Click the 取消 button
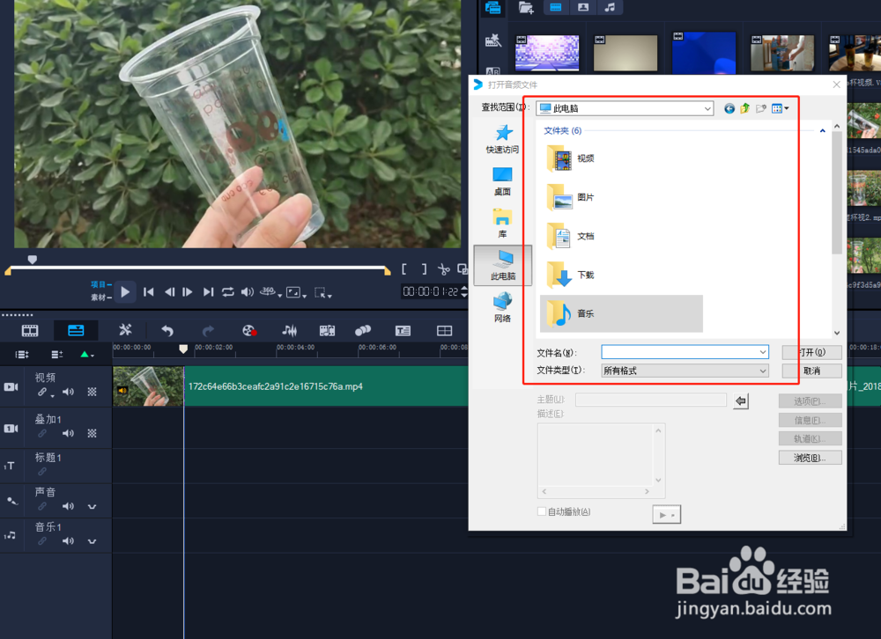Image resolution: width=881 pixels, height=639 pixels. pos(812,371)
